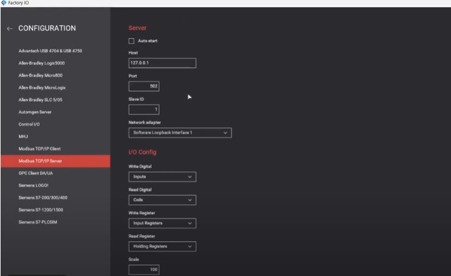Open the Read Register Holding Registers dropdown
This screenshot has height=276, width=451.
(x=162, y=247)
